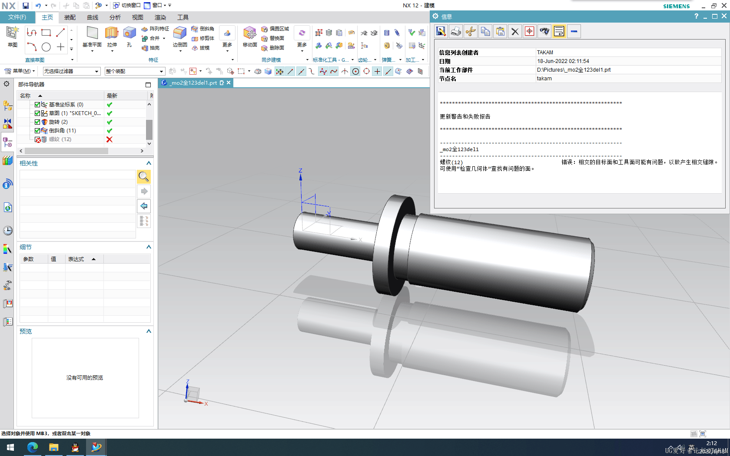Select the point sketch tool
This screenshot has width=730, height=456.
[x=60, y=47]
